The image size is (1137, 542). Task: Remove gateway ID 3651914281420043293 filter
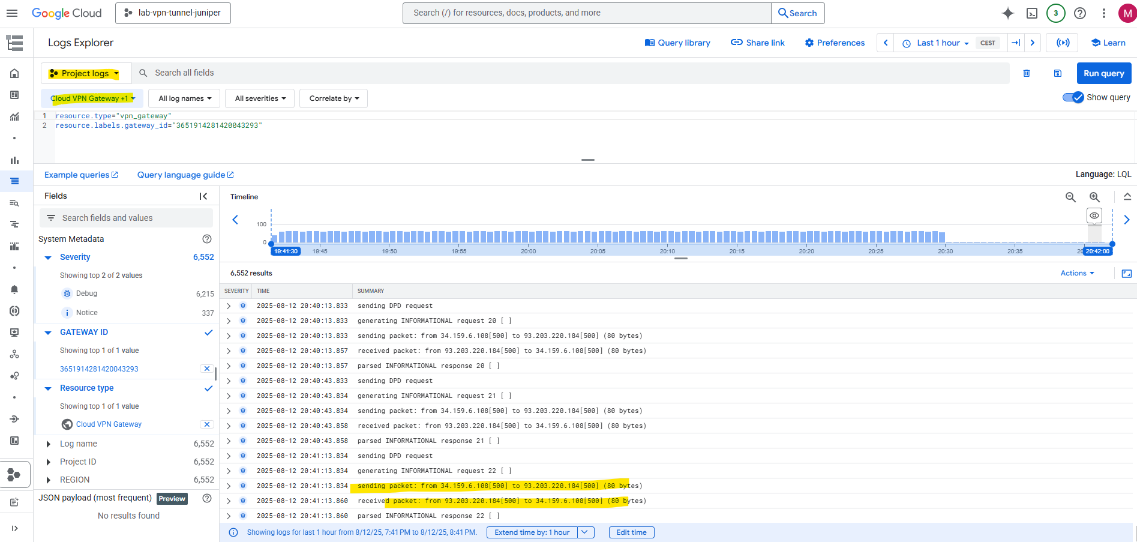(207, 369)
